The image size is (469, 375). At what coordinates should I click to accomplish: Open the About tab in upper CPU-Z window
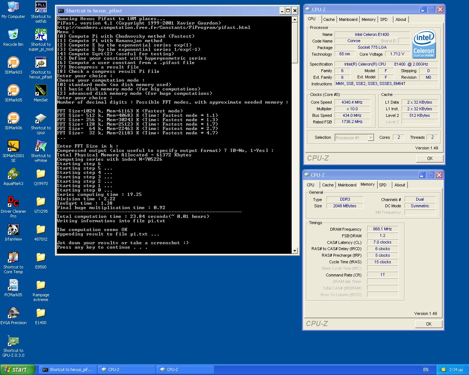tap(400, 19)
